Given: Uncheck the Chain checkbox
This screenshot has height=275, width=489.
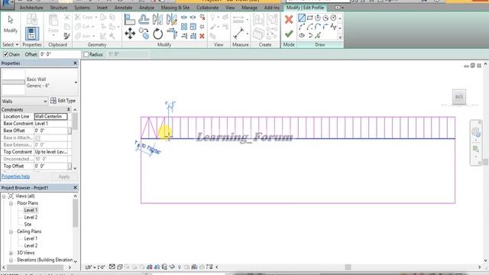Looking at the screenshot, I should click(x=5, y=54).
